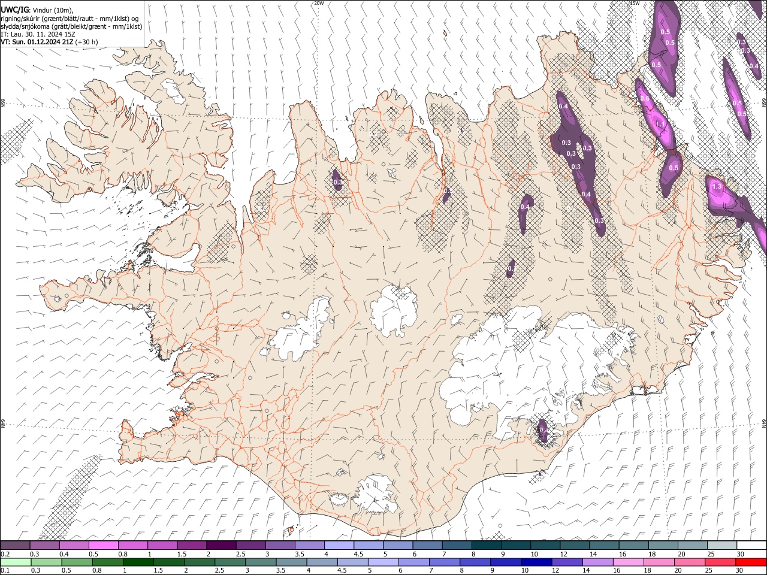The height and width of the screenshot is (575, 767).
Task: Pick upper legend swatch between 8 and 9
Action: pyautogui.click(x=487, y=545)
